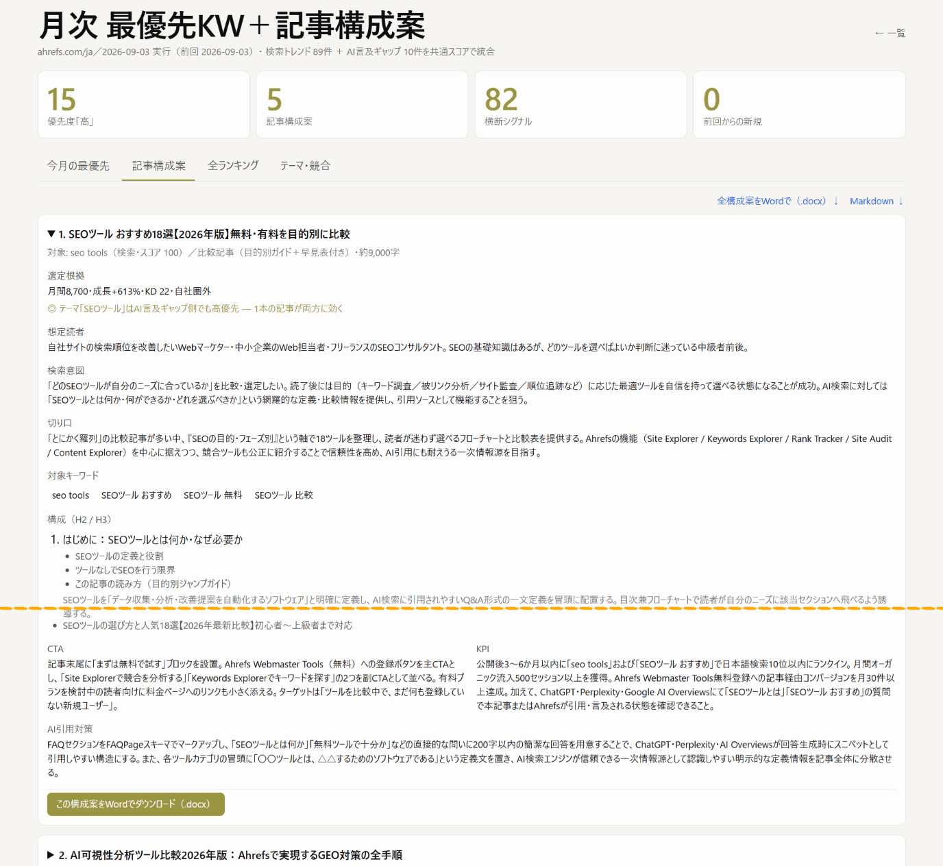Click the bullet "SEOツールの選び方と人気18選"
This screenshot has height=866, width=943.
[208, 626]
